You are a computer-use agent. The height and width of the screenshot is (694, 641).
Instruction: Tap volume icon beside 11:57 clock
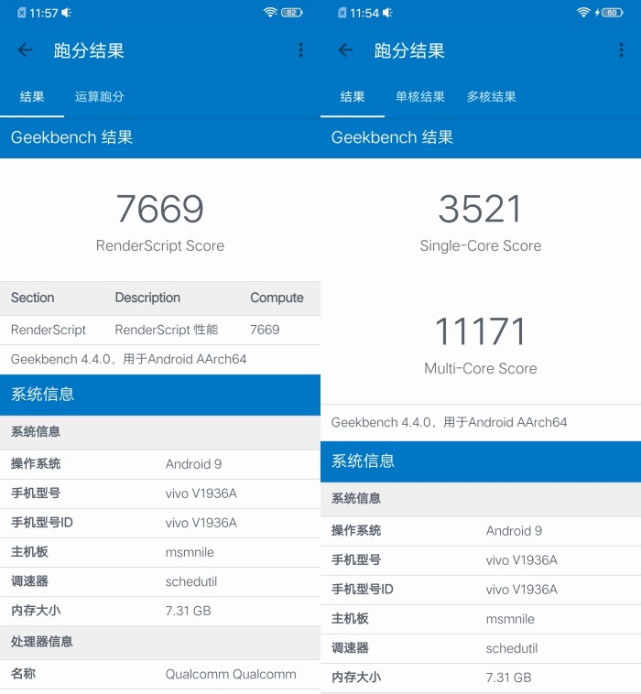[67, 13]
